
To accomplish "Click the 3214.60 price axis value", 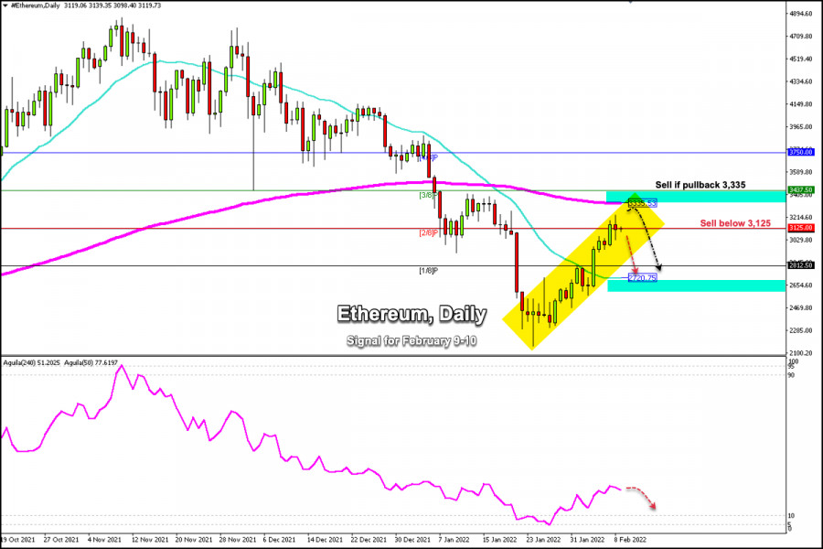I will tap(800, 217).
